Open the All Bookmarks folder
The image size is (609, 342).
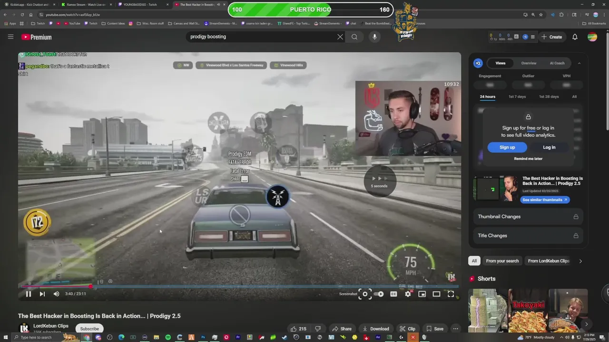(594, 23)
